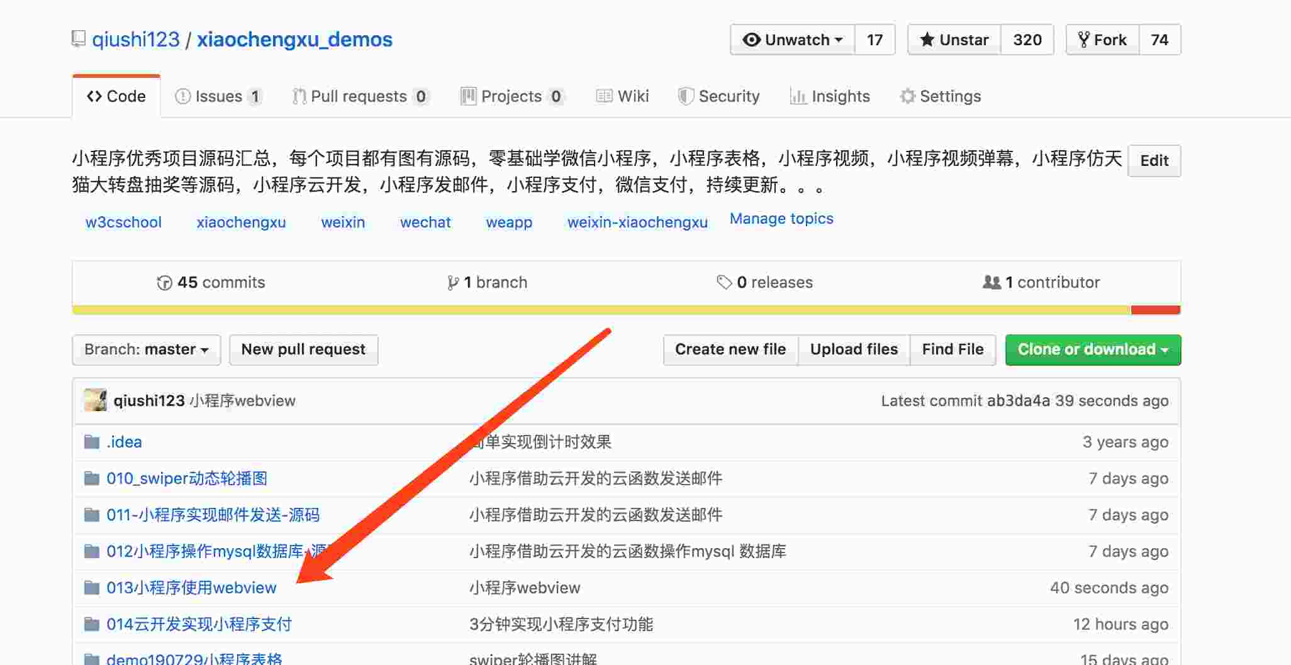Open the Insights tab

point(830,96)
